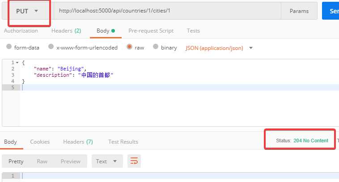
Task: Open response Cookies tab
Action: point(40,142)
